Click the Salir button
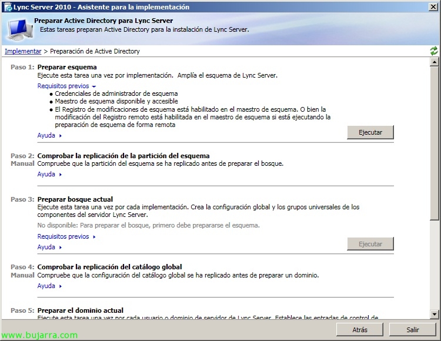The width and height of the screenshot is (441, 341). pos(413,329)
